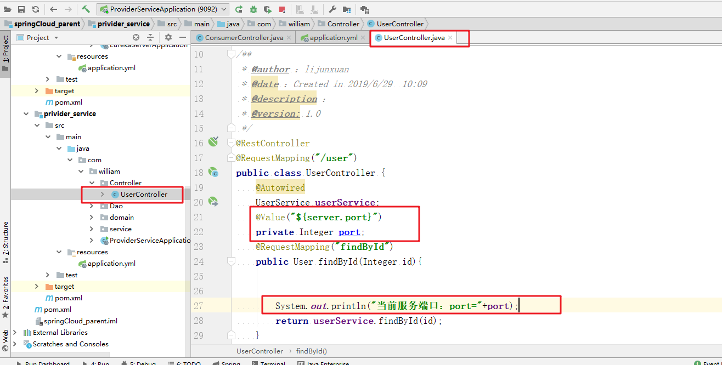Click the locate-file crosshair icon in Project panel

136,37
